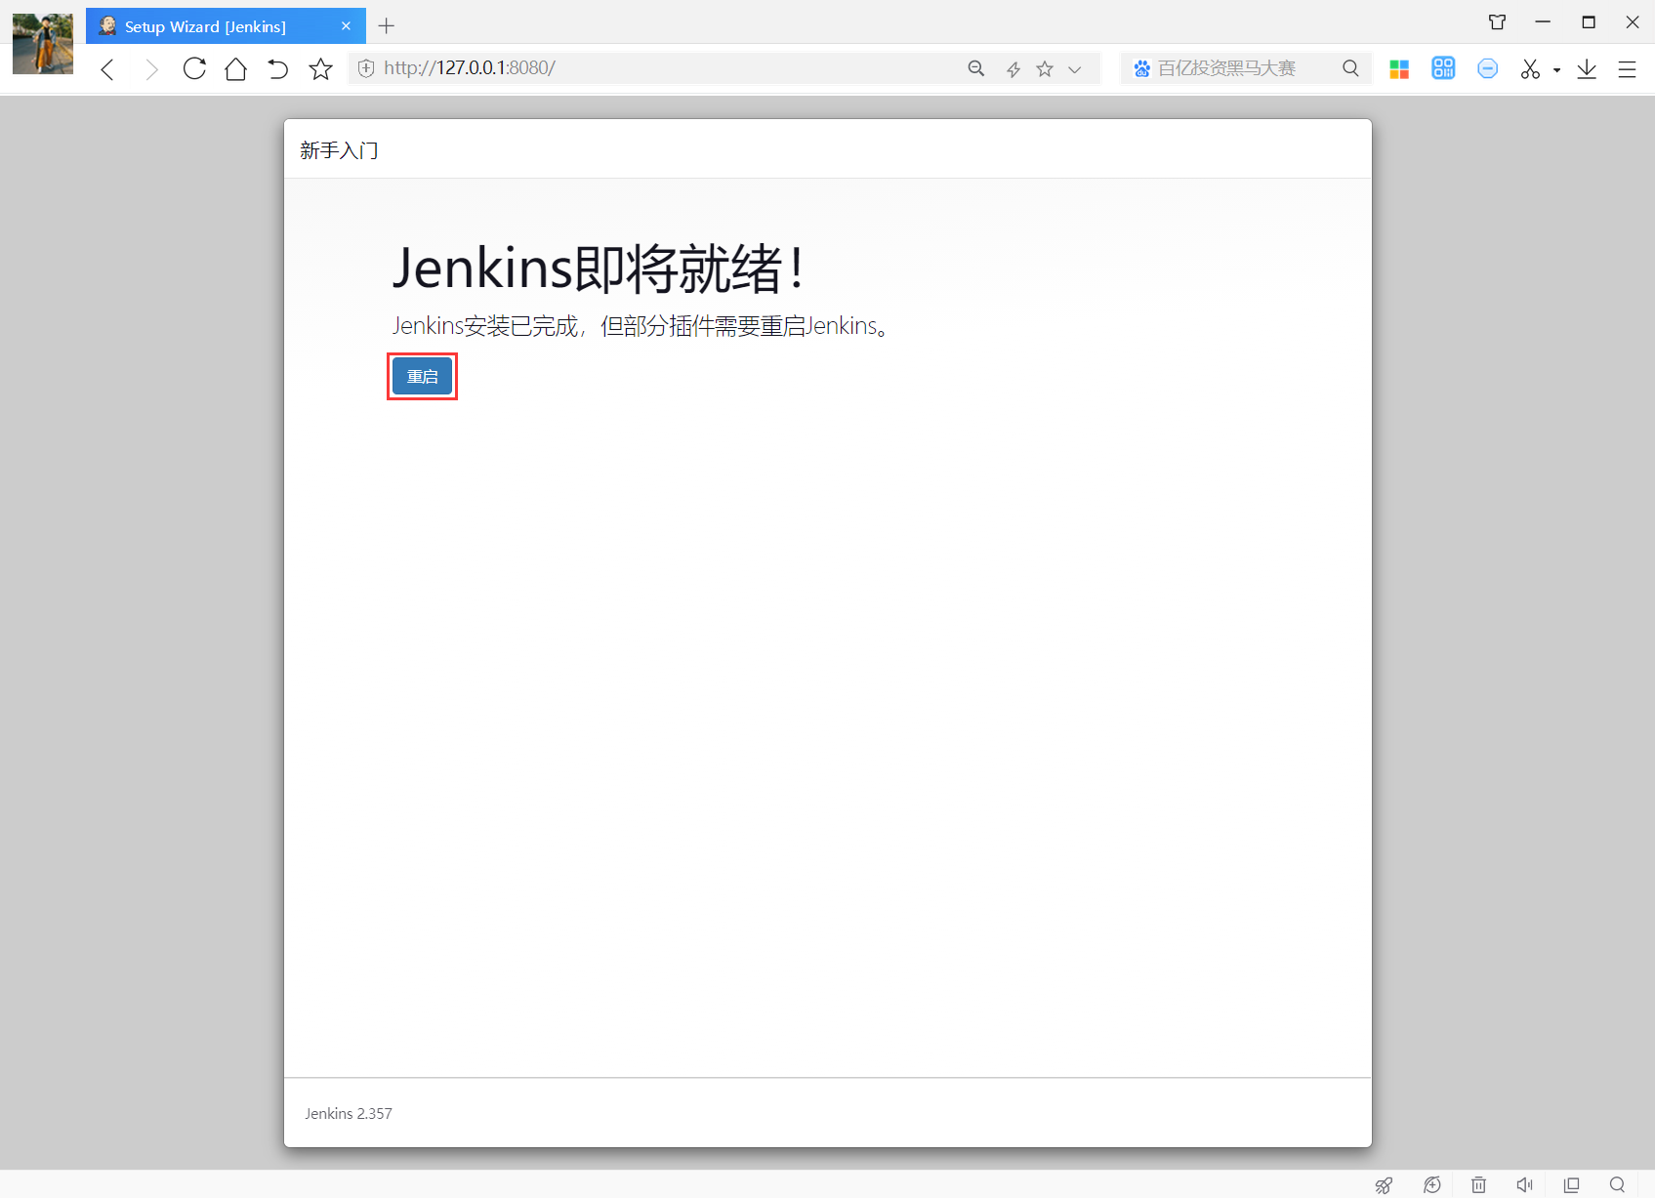The width and height of the screenshot is (1655, 1198).
Task: Open downloads with the download arrow icon
Action: pyautogui.click(x=1587, y=68)
